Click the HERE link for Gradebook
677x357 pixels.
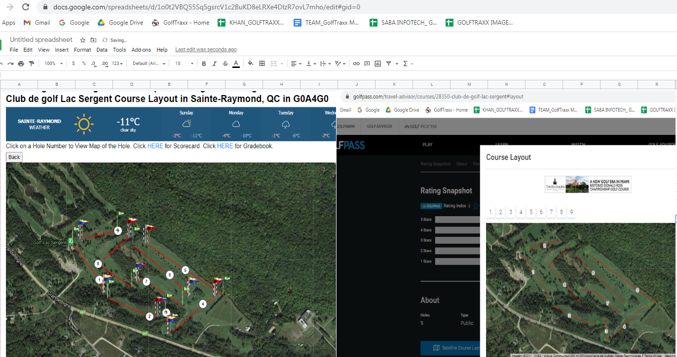(x=225, y=146)
